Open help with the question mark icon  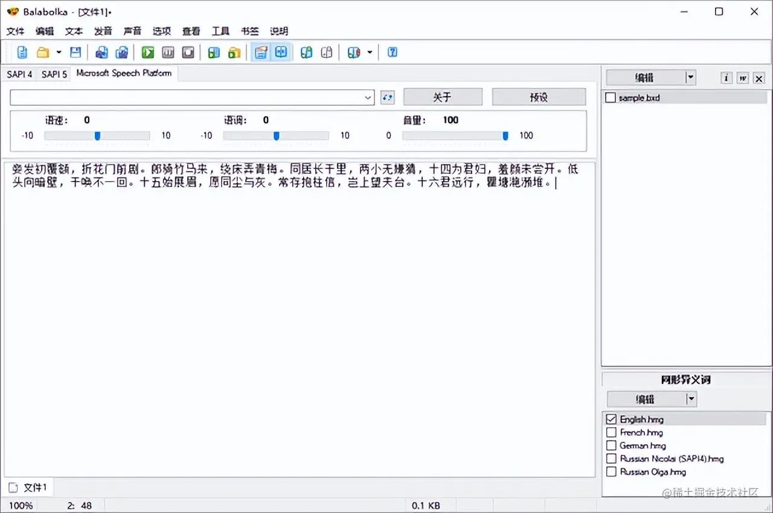(393, 53)
